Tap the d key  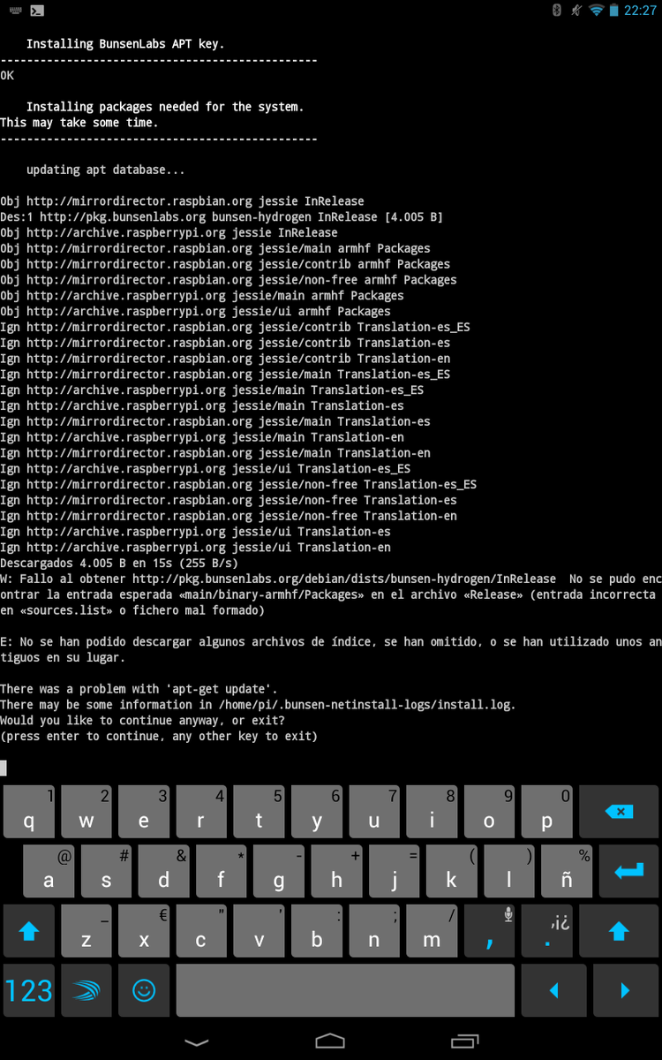coord(163,871)
